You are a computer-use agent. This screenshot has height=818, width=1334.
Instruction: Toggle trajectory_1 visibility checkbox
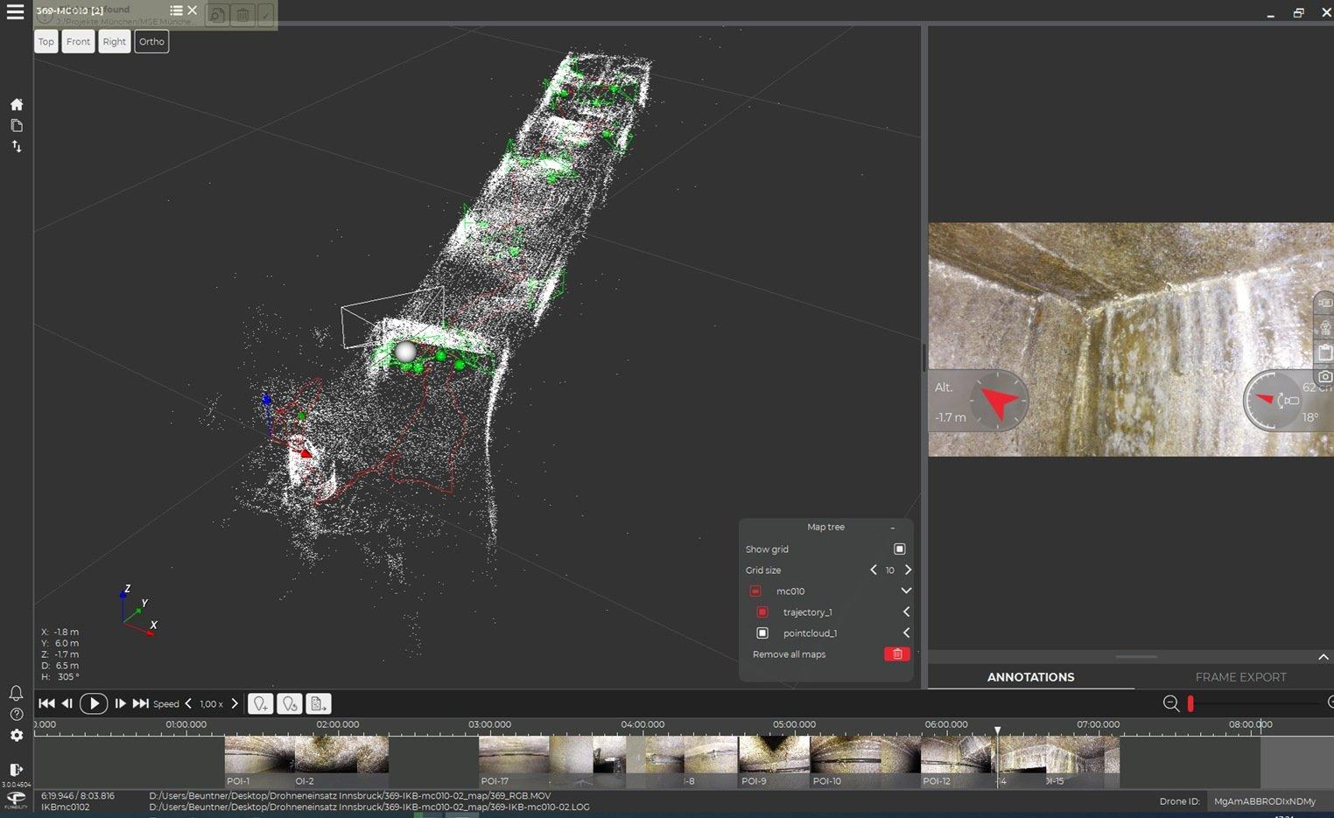[762, 612]
